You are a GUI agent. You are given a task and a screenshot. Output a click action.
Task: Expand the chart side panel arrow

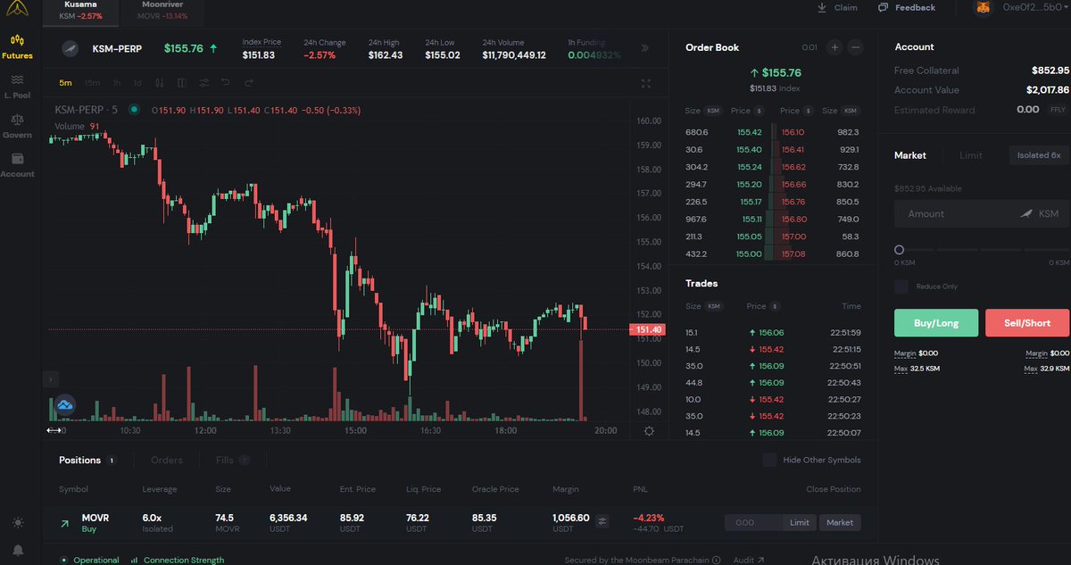click(51, 379)
